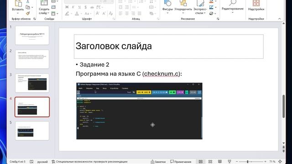Click русский language indicator
The height and width of the screenshot is (164, 292).
42,162
